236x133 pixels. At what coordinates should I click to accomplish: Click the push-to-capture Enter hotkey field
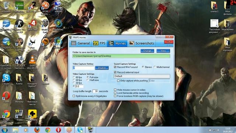pos(159,81)
